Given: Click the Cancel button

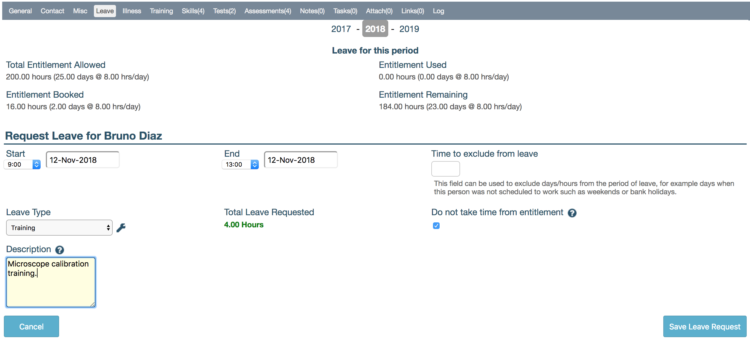Looking at the screenshot, I should (31, 326).
